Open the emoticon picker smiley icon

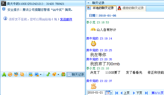10,74
